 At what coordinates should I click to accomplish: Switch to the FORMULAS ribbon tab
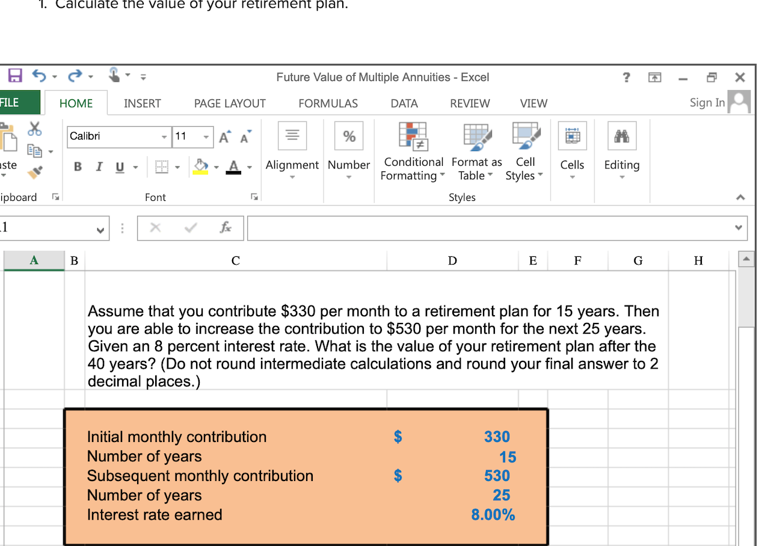[328, 103]
